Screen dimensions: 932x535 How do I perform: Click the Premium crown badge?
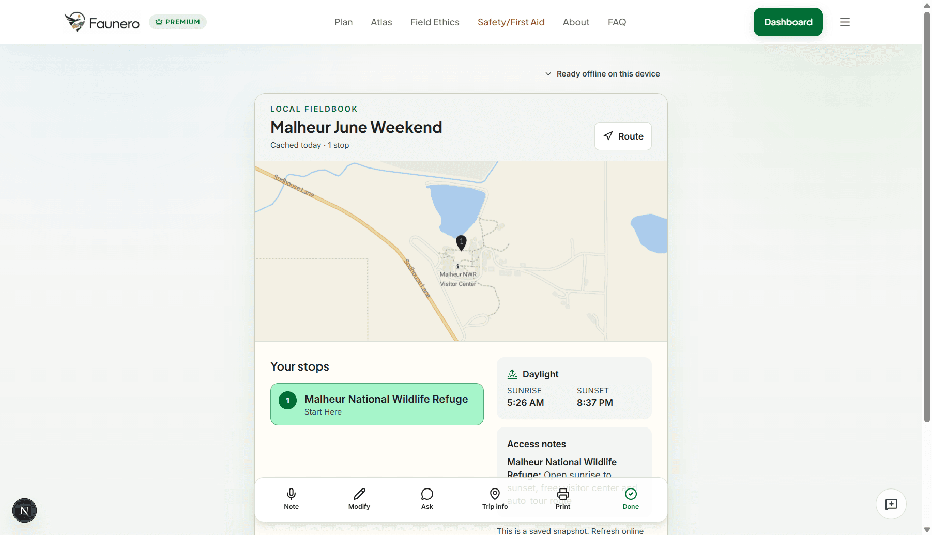178,22
